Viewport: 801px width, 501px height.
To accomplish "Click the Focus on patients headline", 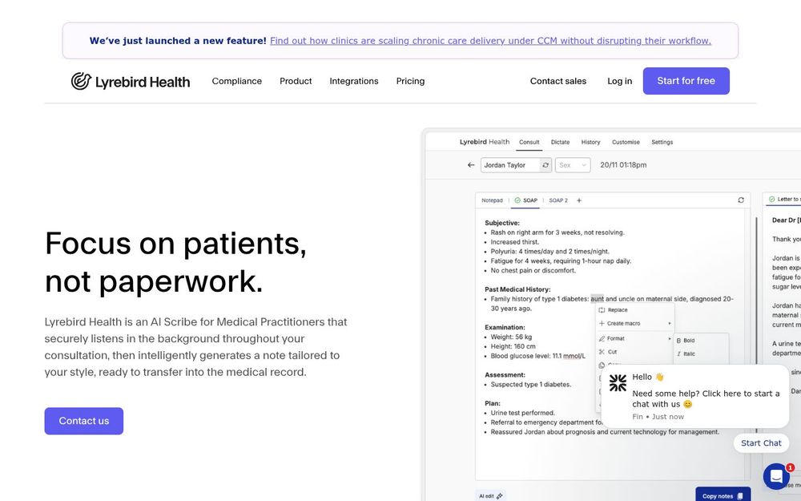I will (175, 262).
